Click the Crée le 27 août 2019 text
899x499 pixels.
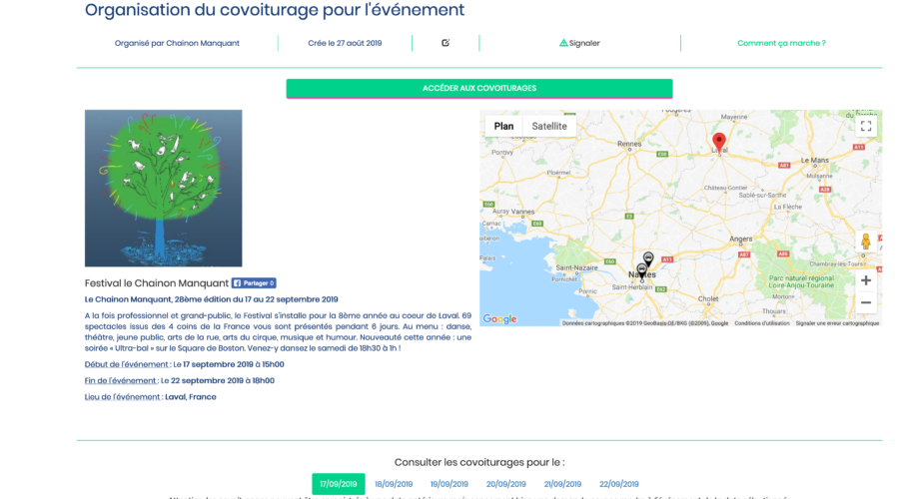click(345, 43)
